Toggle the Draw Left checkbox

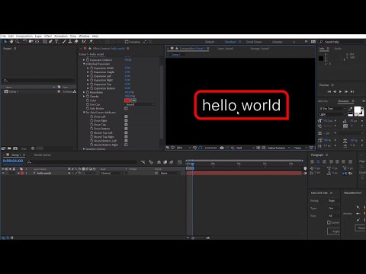pyautogui.click(x=126, y=116)
